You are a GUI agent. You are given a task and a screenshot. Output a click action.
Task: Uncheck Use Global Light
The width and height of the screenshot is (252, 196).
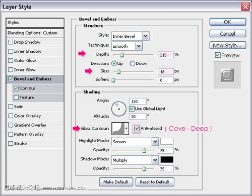coord(132,109)
